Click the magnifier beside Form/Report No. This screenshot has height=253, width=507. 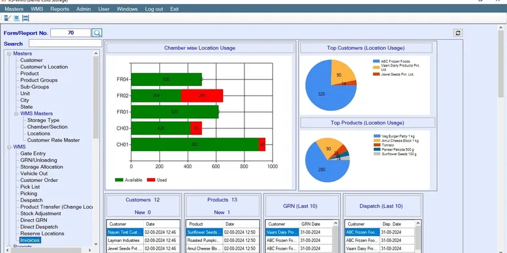(97, 33)
